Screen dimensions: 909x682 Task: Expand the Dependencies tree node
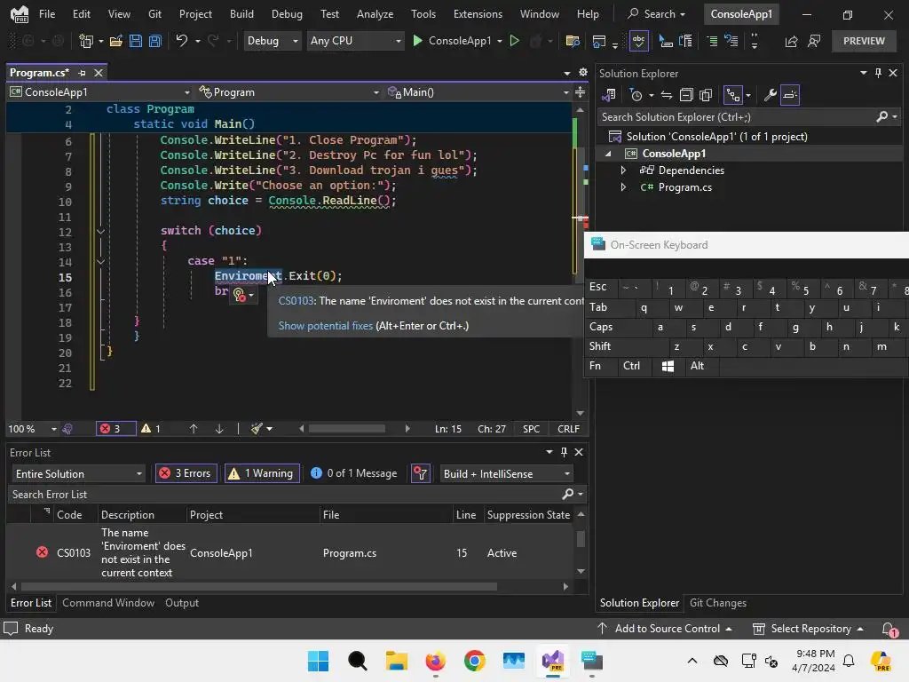coord(623,170)
